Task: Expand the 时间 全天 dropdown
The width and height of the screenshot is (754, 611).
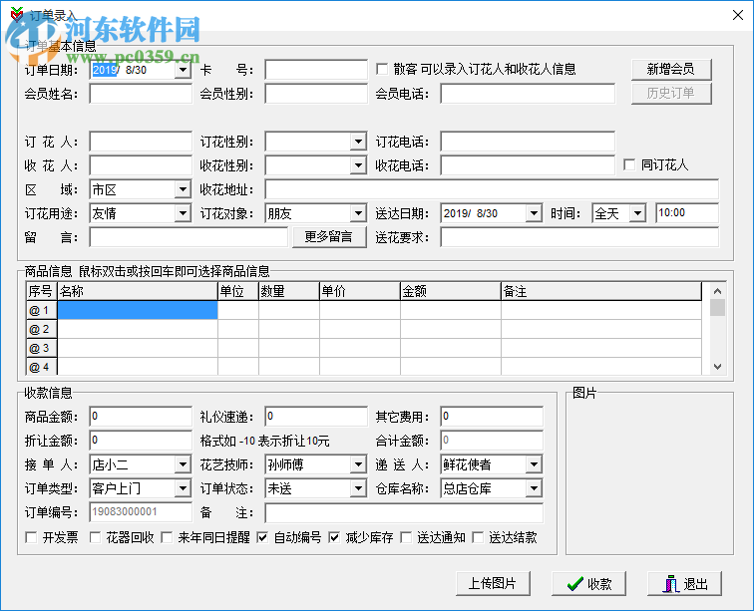Action: (x=637, y=213)
